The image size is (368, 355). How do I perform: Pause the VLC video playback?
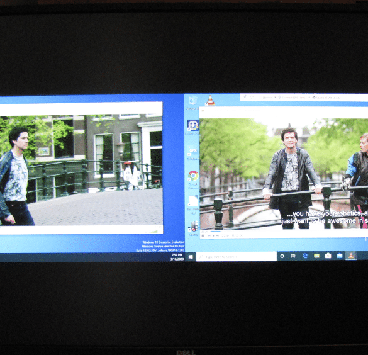point(203,236)
